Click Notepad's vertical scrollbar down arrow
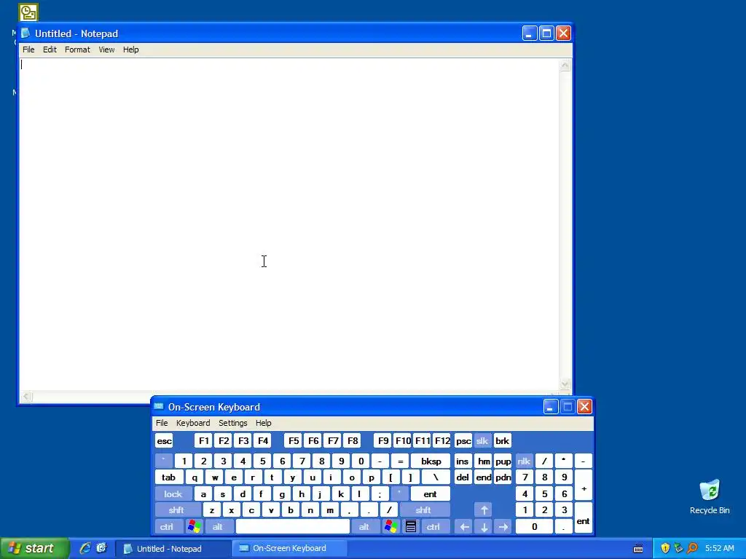Image resolution: width=746 pixels, height=559 pixels. tap(565, 384)
